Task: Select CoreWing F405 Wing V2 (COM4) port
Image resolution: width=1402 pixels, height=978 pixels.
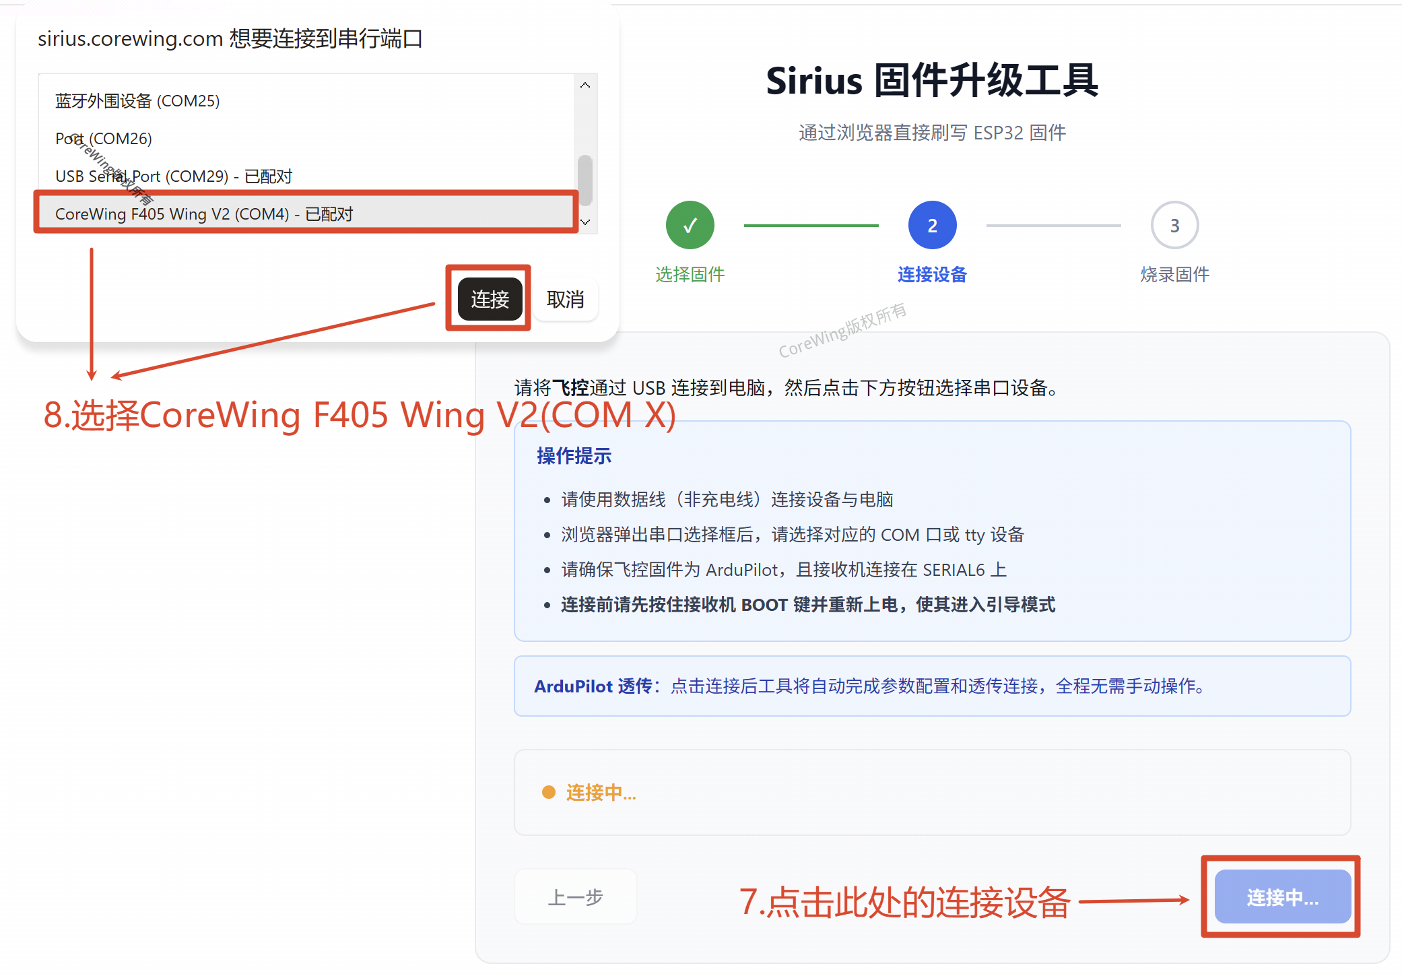Action: coord(306,214)
